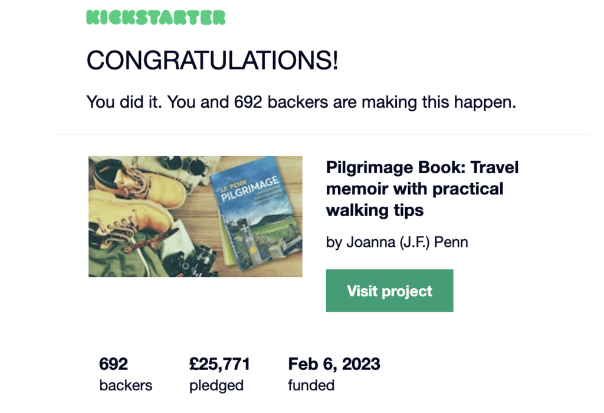Click the green Kickstarter logo
Screen dimensions: 604x413
point(156,18)
